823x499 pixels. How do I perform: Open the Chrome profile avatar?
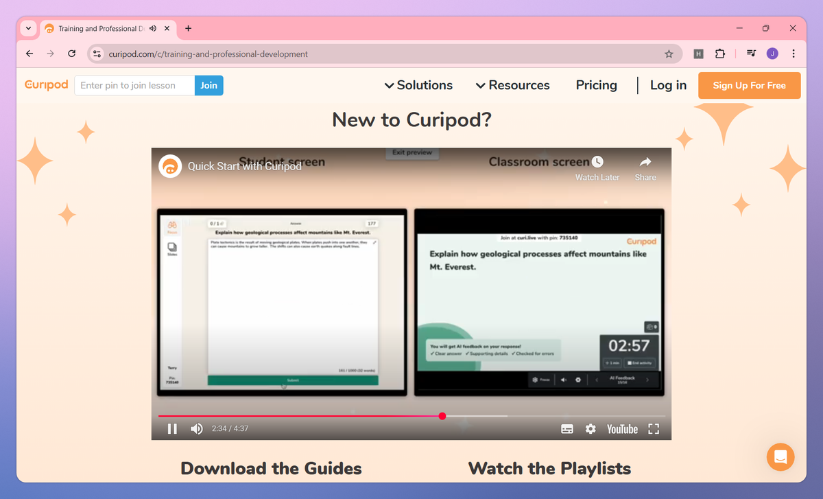point(772,54)
